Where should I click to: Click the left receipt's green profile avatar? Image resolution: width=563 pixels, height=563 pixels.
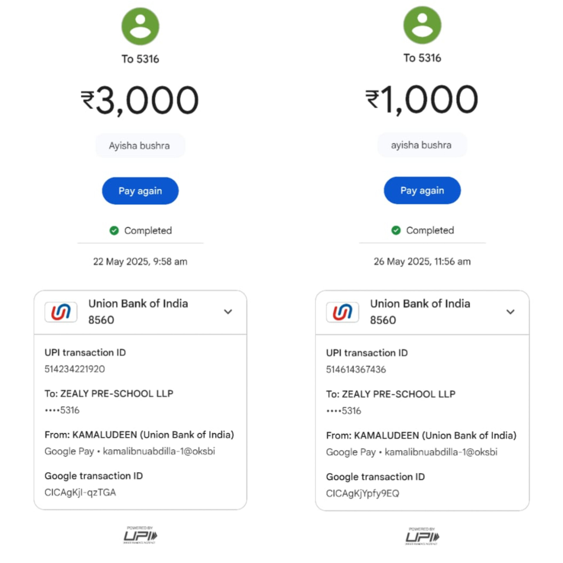[140, 26]
